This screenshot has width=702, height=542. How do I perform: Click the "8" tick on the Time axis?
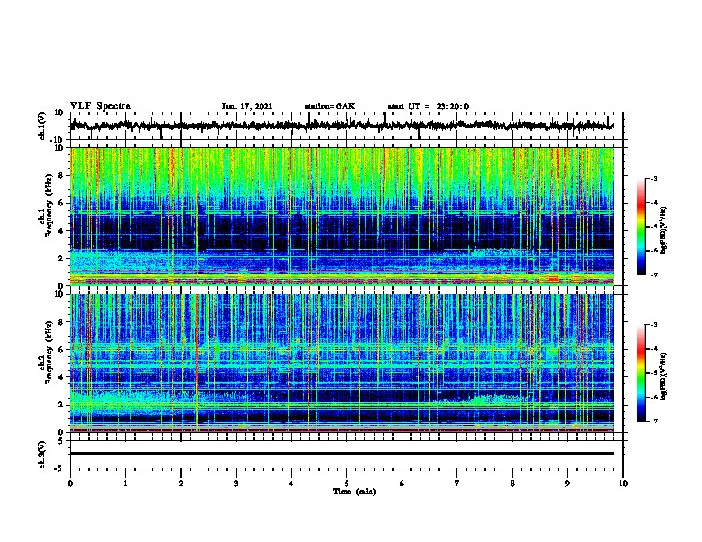(512, 484)
